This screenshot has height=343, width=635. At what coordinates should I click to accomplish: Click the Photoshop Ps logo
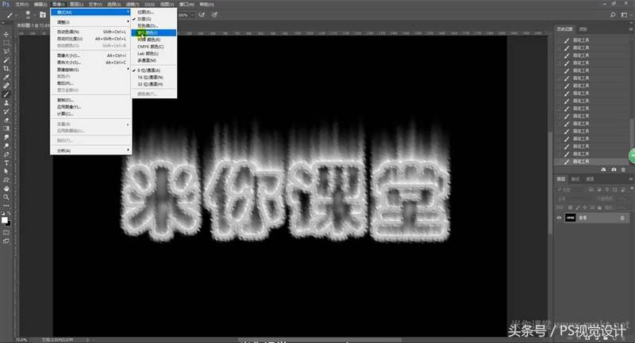tap(6, 5)
